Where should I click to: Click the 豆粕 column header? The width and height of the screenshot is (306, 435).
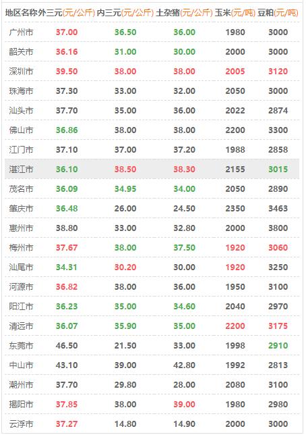point(278,13)
